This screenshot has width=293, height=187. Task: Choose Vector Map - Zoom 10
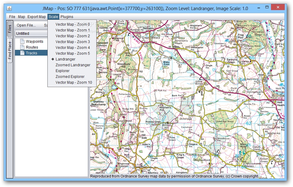coord(72,82)
